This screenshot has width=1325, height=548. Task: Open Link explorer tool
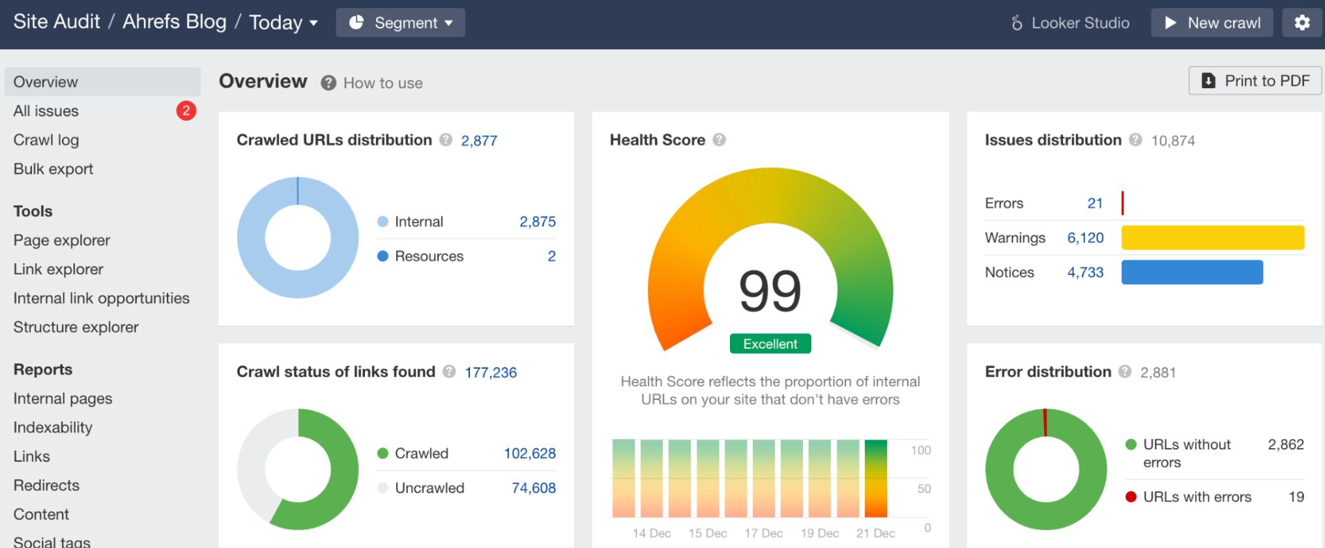coord(58,269)
